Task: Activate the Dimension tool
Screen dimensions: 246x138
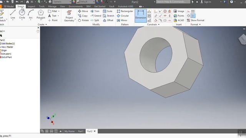Action: click(x=141, y=15)
